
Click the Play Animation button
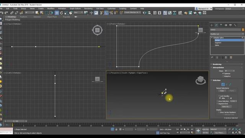tap(185, 130)
